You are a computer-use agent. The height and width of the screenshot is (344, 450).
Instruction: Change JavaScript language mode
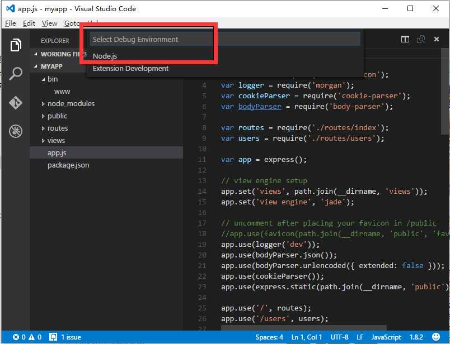coord(386,337)
